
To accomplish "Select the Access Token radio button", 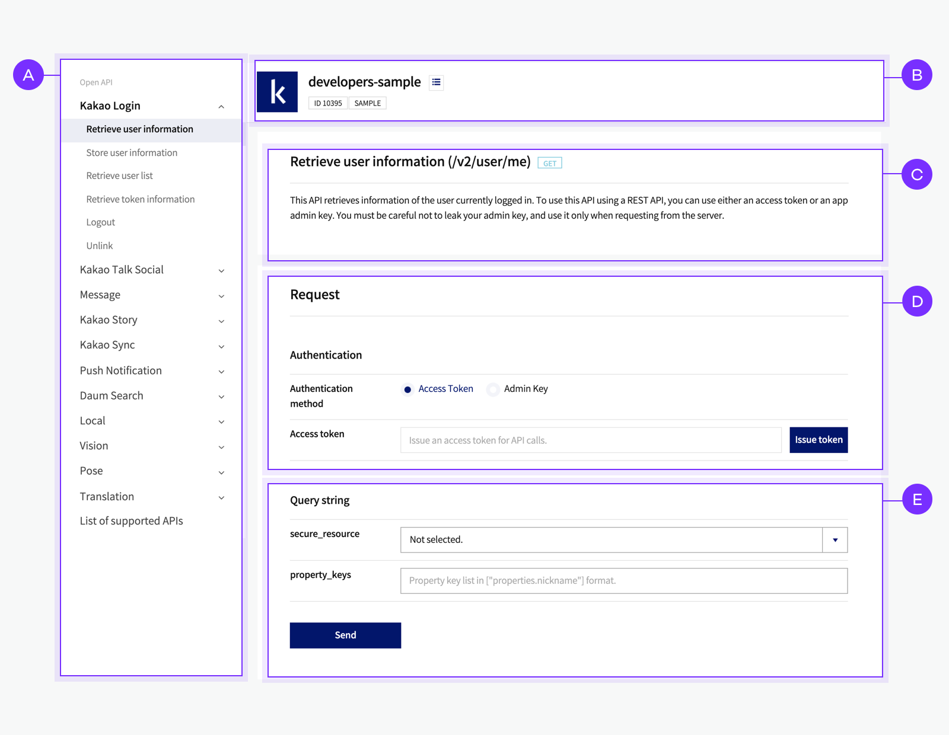I will 407,389.
